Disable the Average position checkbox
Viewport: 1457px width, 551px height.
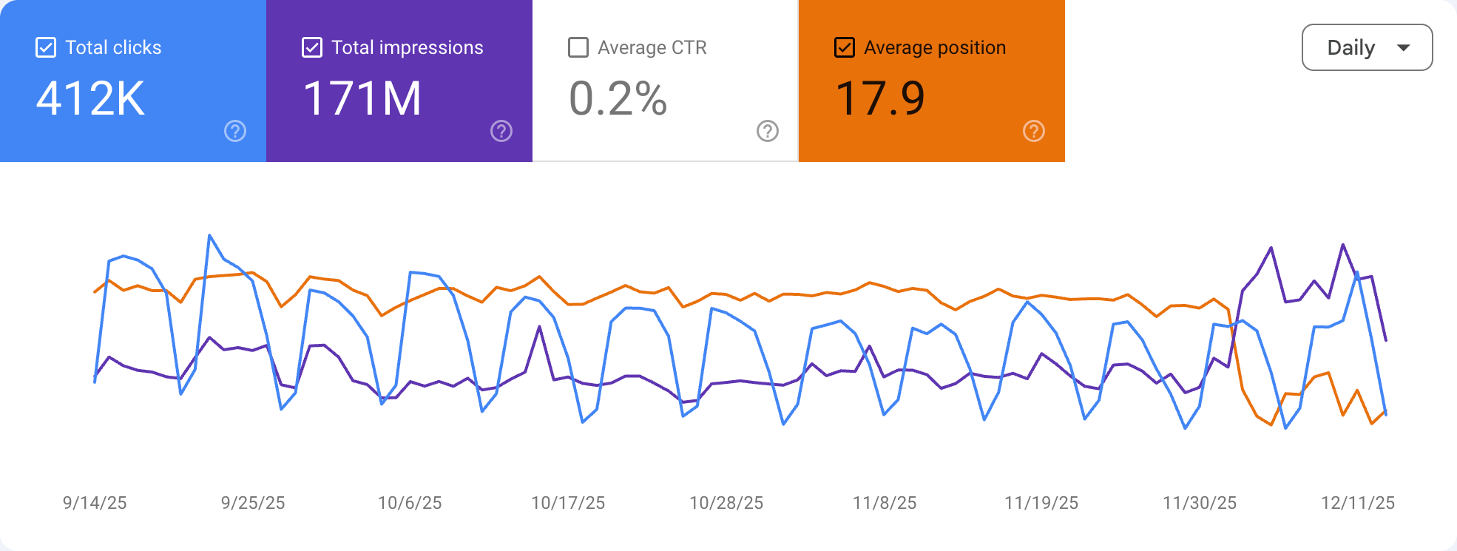845,47
